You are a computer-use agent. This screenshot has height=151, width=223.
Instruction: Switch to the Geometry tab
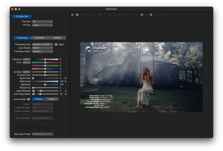(40, 38)
